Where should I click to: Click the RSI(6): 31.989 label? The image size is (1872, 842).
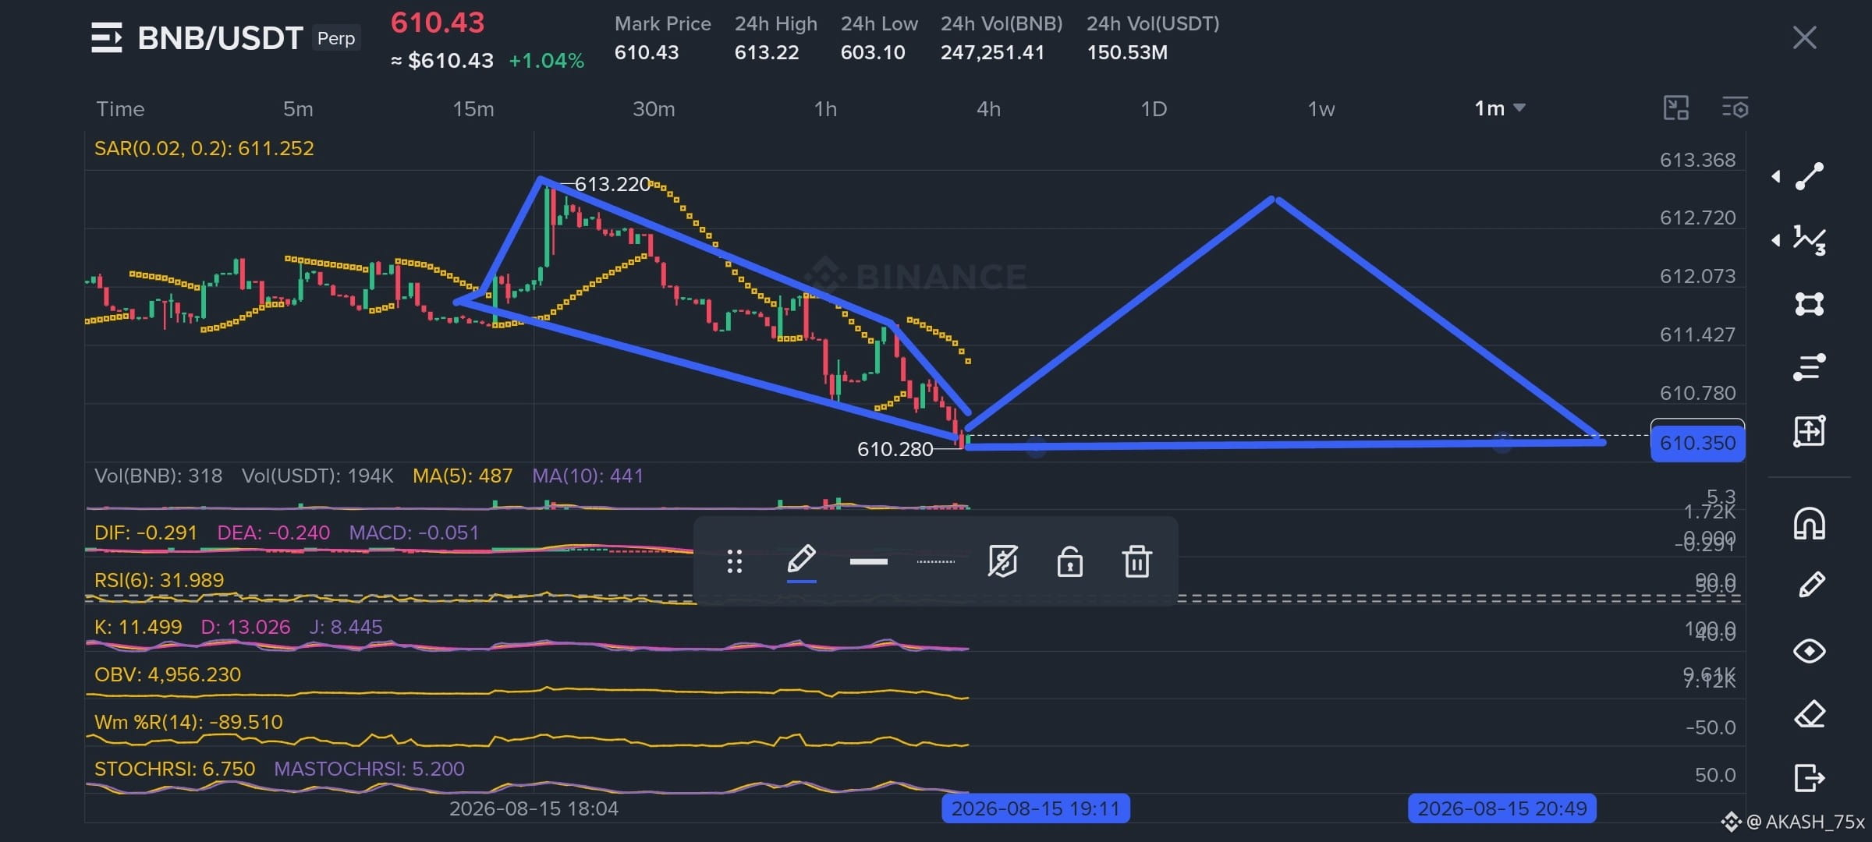pos(159,580)
